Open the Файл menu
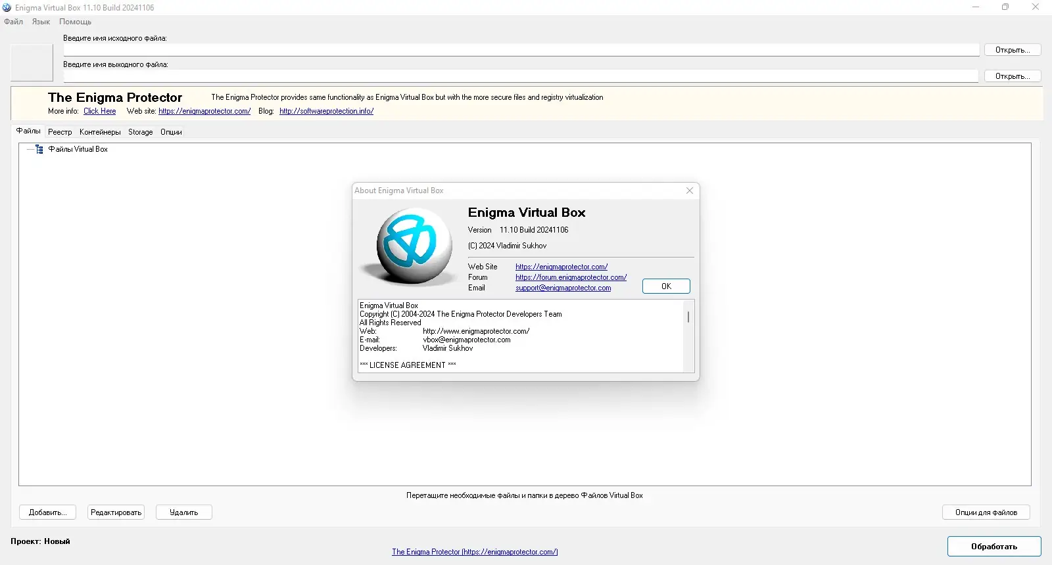 click(13, 22)
